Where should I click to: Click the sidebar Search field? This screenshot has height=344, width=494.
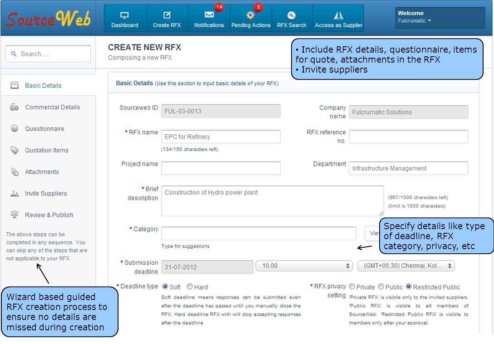pos(48,54)
